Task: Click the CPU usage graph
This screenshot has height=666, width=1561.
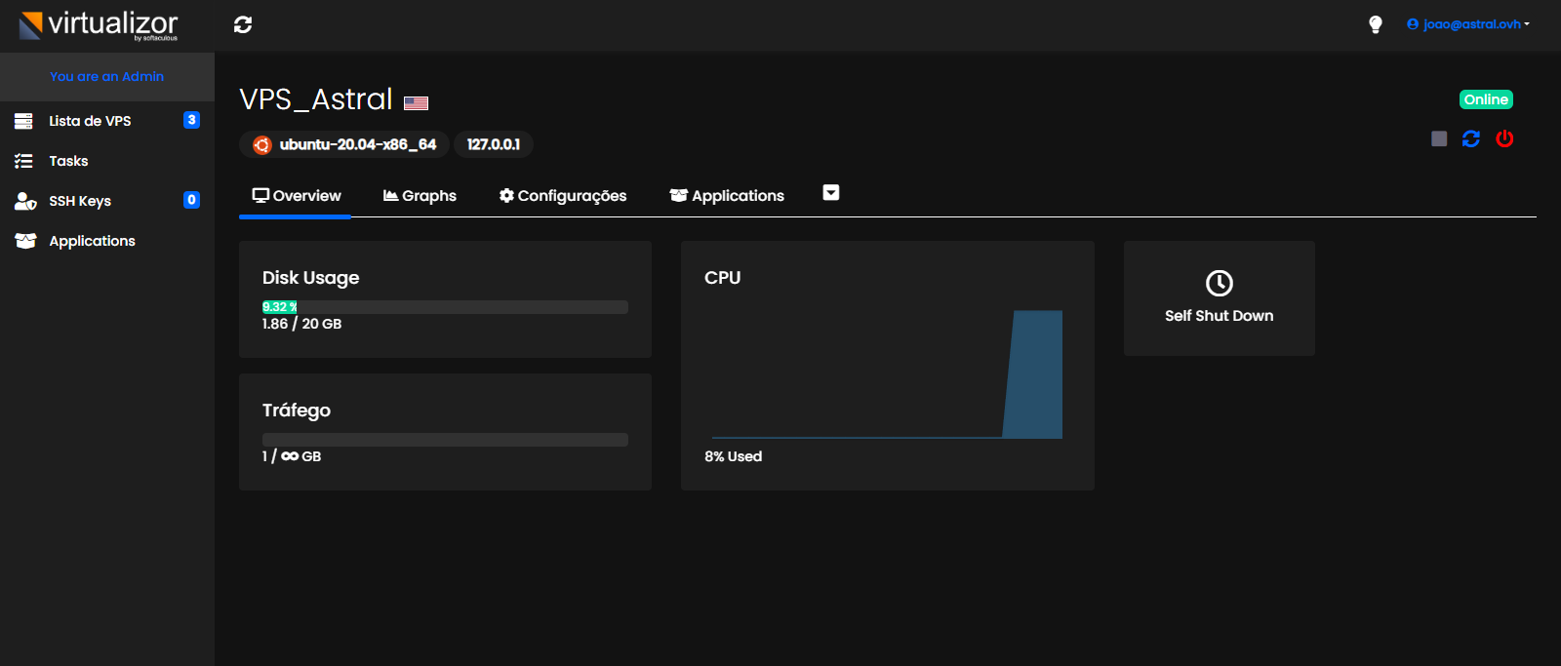Action: pyautogui.click(x=887, y=375)
